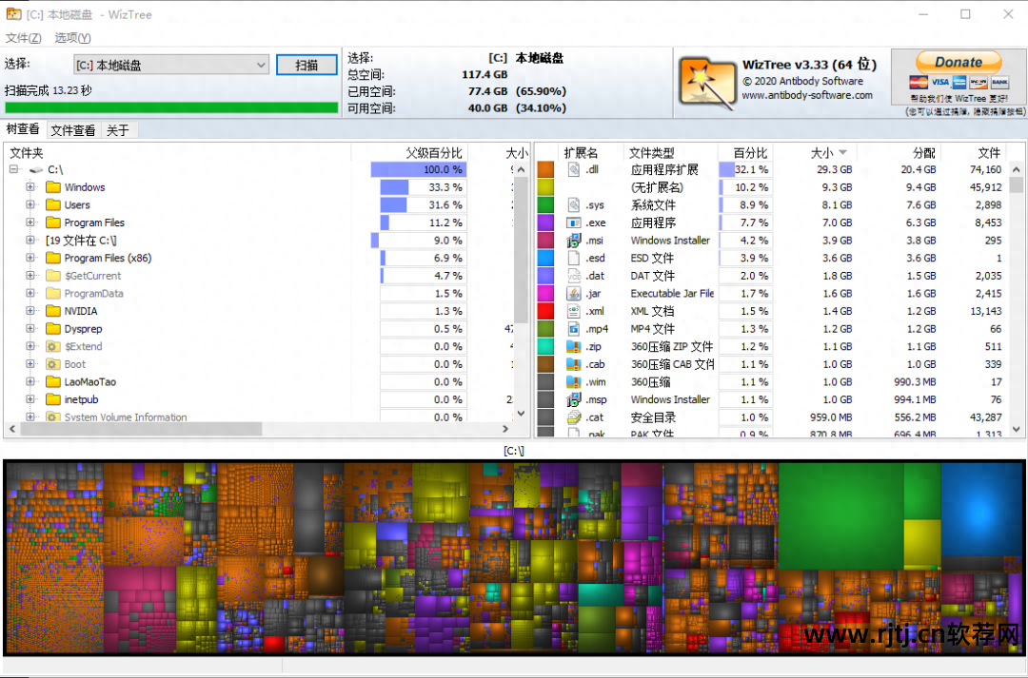Expand the Users folder tree node
1028x678 pixels.
click(x=30, y=204)
